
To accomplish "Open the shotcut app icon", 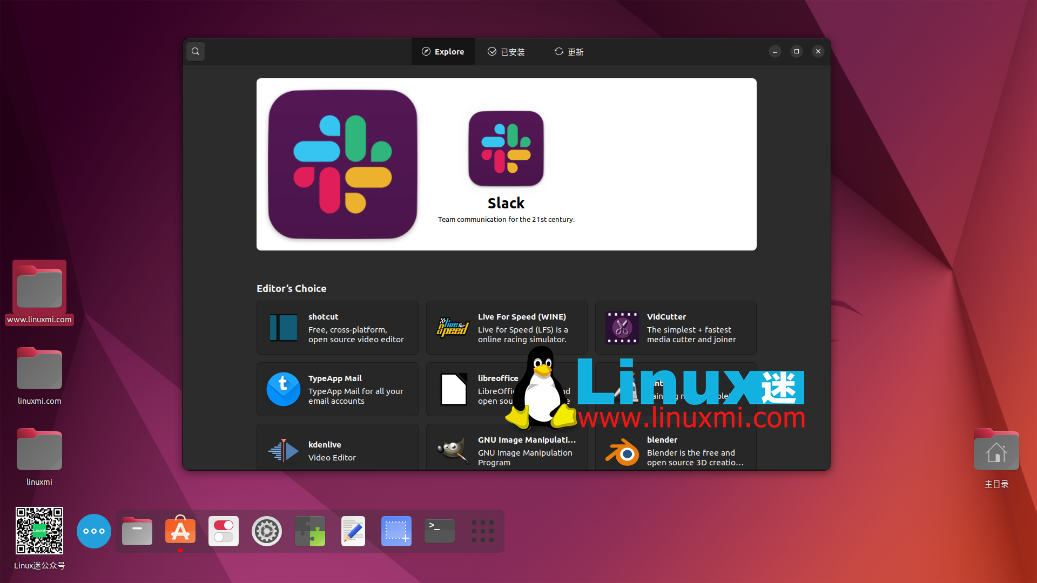I will pyautogui.click(x=284, y=328).
